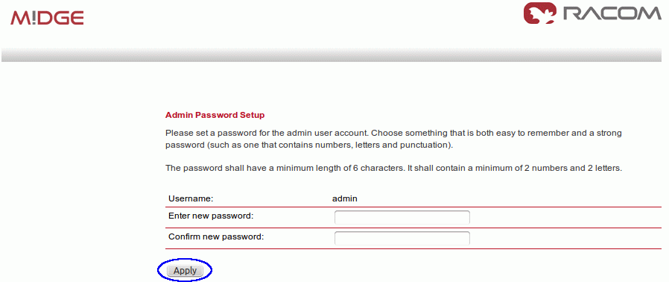Click the MIDGE logo

tap(47, 17)
